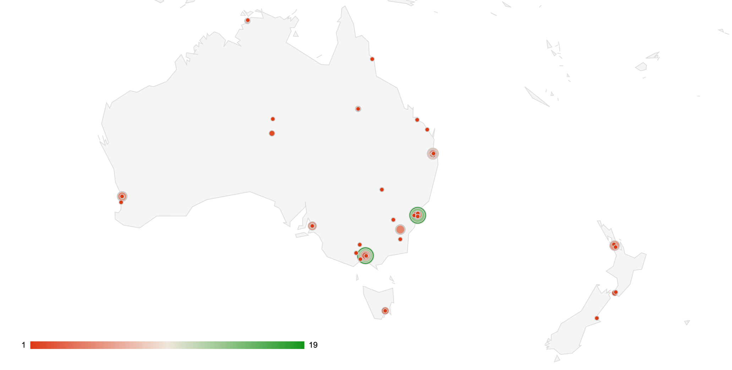Click the large green Sydney marker

tap(417, 215)
